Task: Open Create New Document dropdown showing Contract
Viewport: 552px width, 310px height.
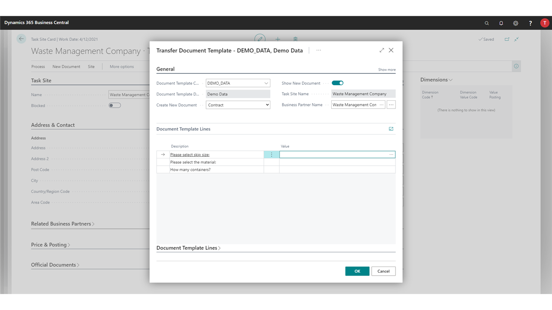Action: tap(238, 105)
